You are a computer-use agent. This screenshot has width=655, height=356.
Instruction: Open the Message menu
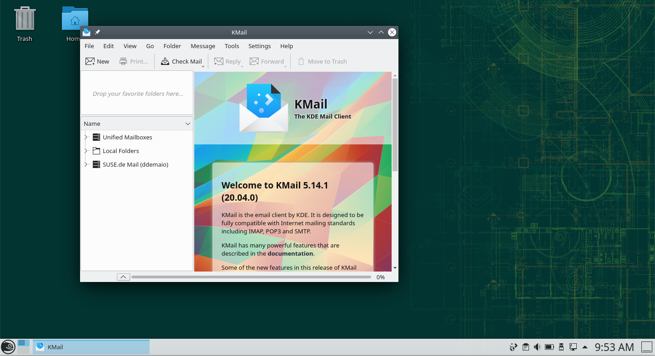point(203,46)
